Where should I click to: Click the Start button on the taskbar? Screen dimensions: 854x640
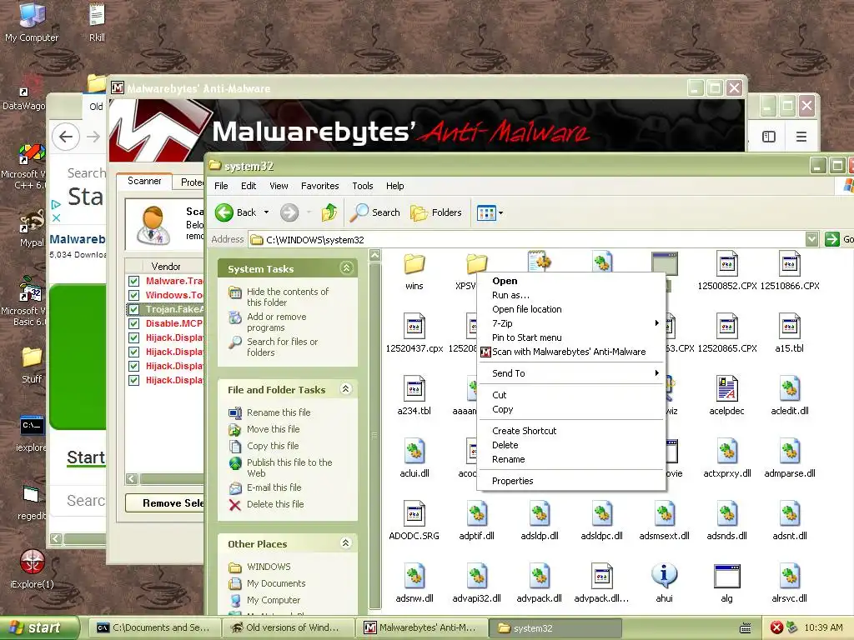point(39,627)
